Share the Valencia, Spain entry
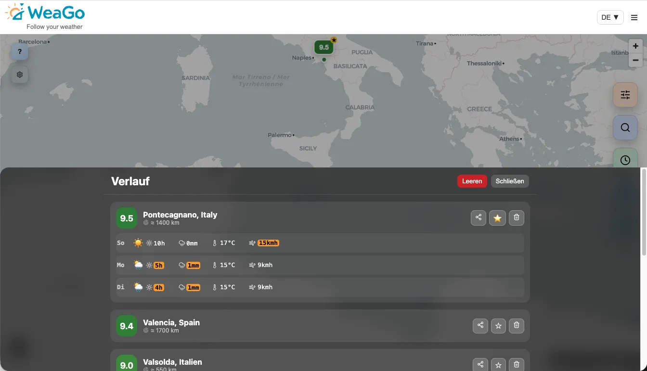The image size is (647, 371). [480, 325]
